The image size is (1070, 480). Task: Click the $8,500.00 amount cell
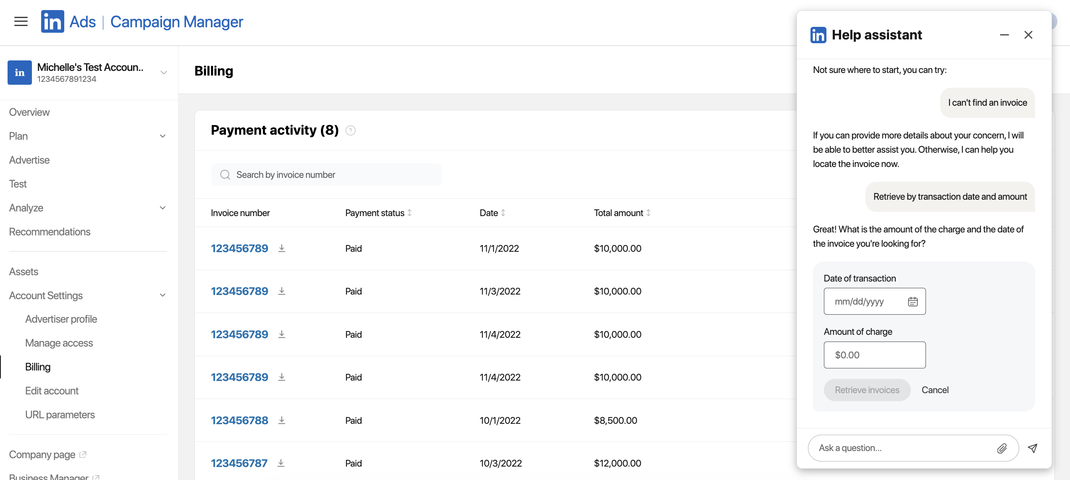pos(616,420)
